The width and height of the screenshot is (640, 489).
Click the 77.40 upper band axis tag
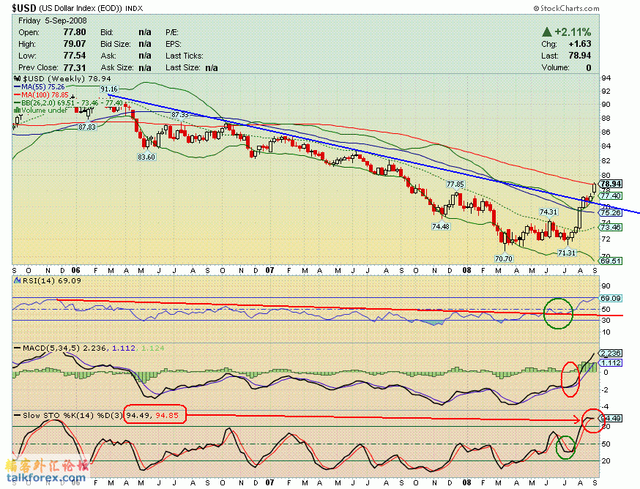point(611,196)
